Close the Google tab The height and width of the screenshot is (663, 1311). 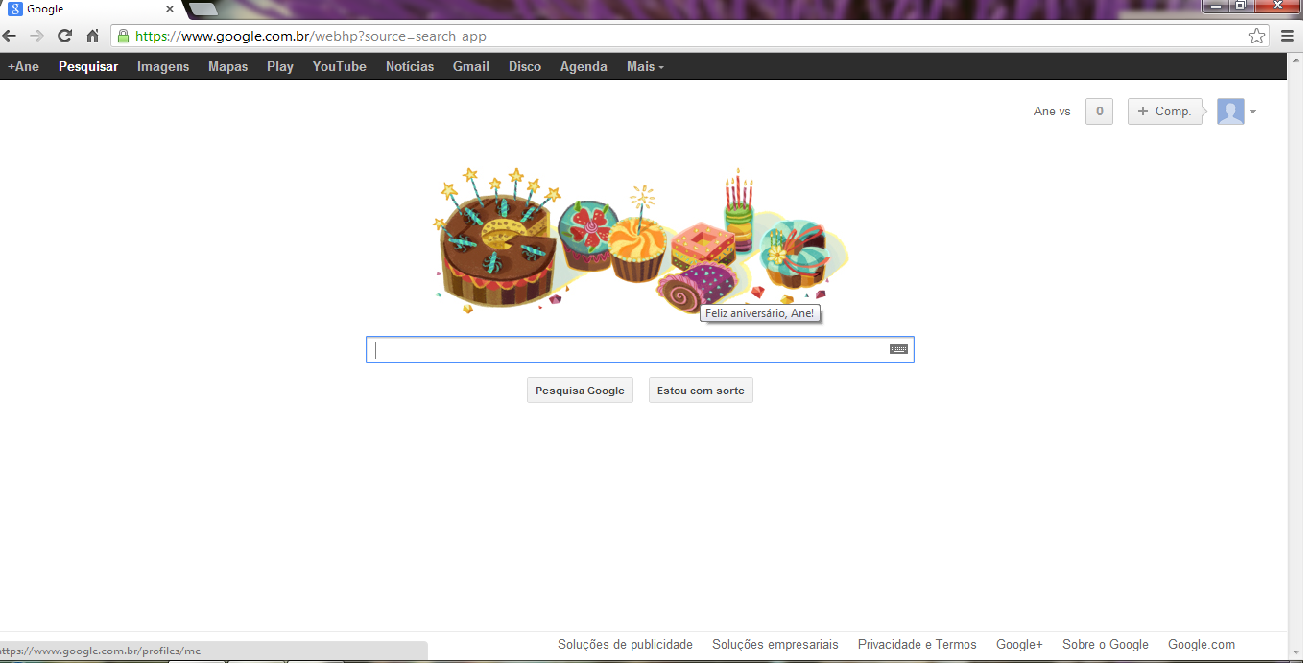click(x=170, y=9)
